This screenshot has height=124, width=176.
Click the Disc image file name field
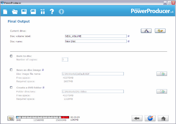(93, 74)
